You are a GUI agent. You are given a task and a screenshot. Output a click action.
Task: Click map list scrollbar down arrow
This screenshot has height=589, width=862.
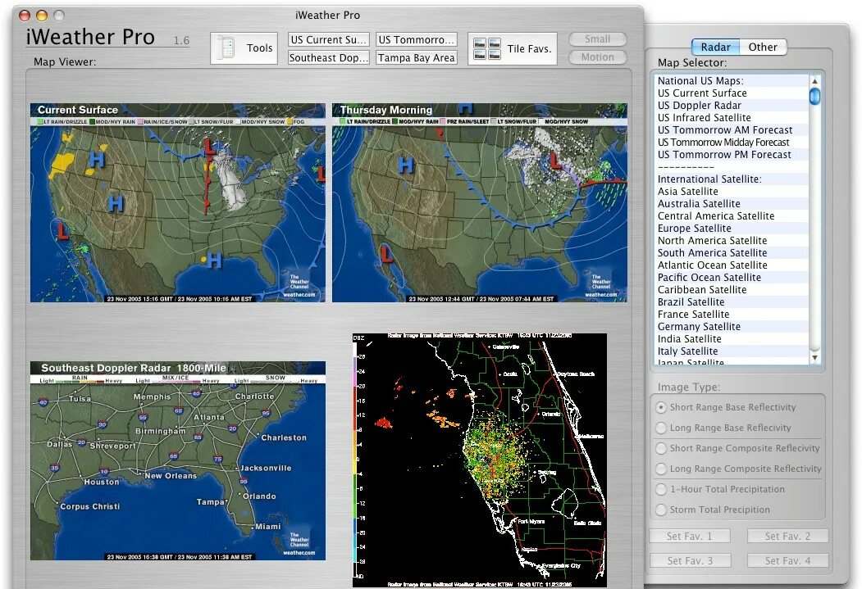click(814, 357)
